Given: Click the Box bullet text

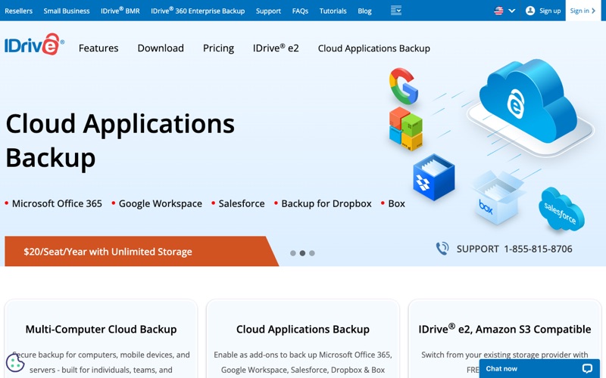Looking at the screenshot, I should coord(396,203).
